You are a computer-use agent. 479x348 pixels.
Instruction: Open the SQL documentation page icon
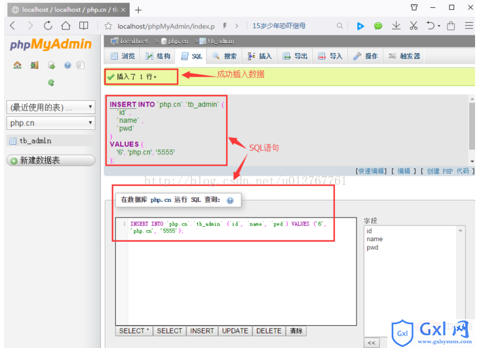point(81,65)
